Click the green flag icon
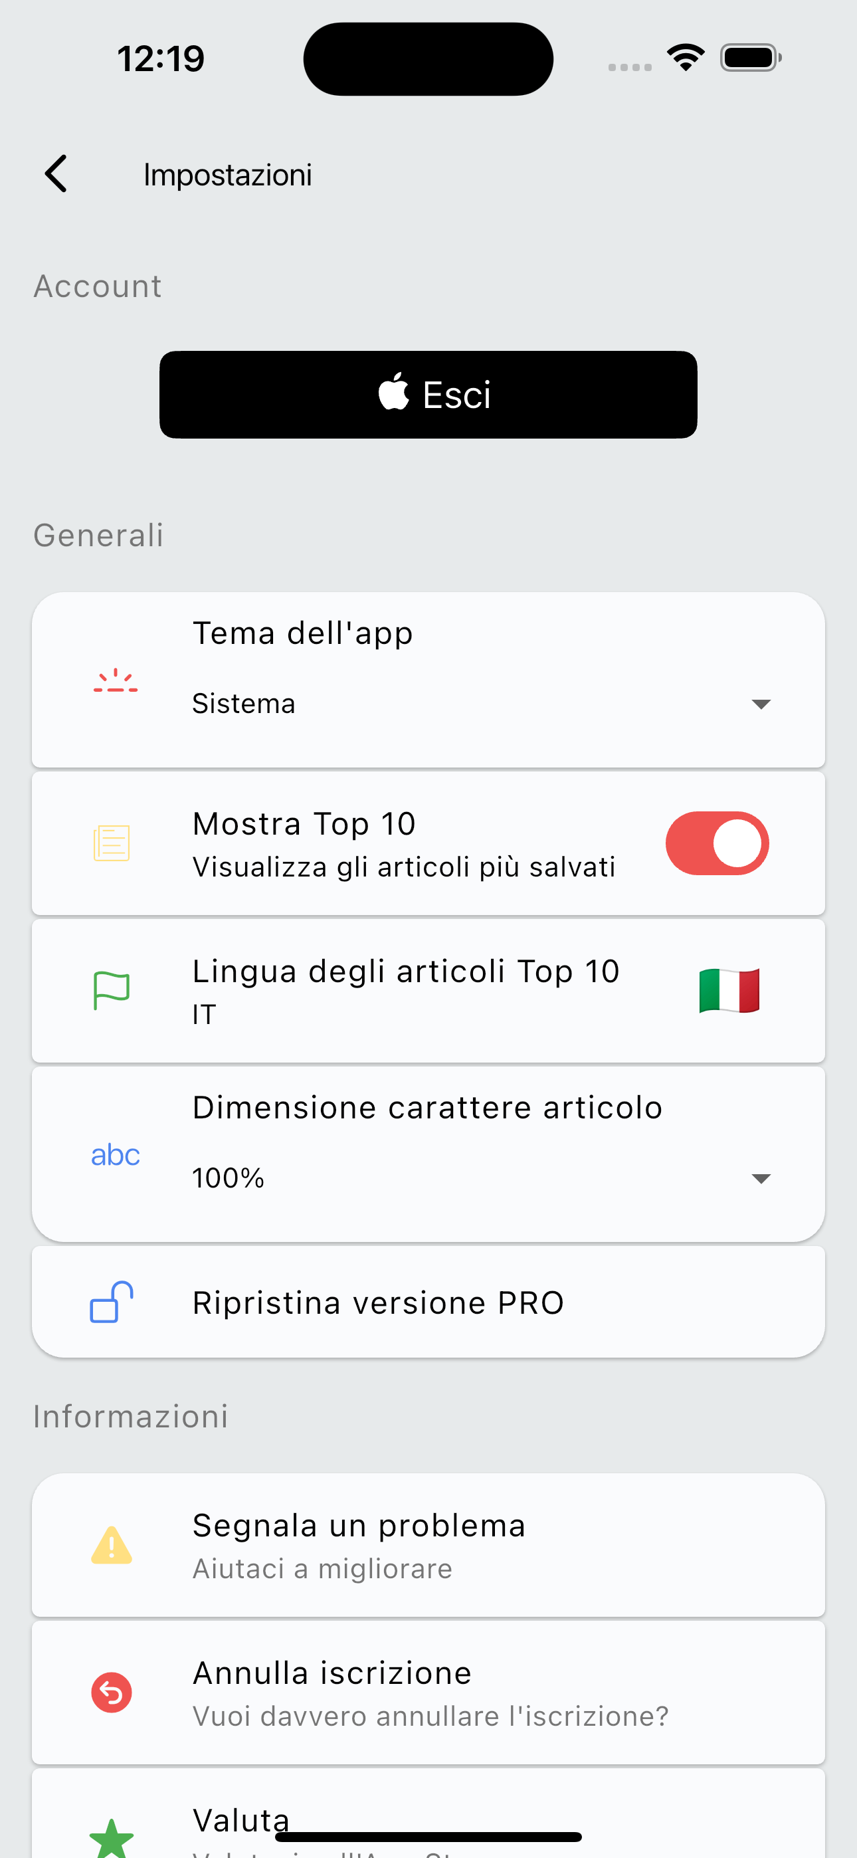Viewport: 857px width, 1858px height. (112, 990)
